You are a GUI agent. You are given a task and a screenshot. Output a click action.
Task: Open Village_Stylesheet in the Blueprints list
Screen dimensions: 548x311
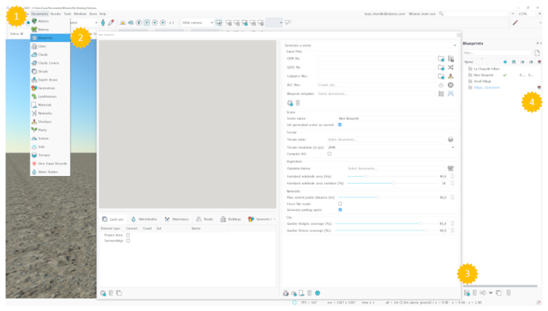(x=487, y=87)
